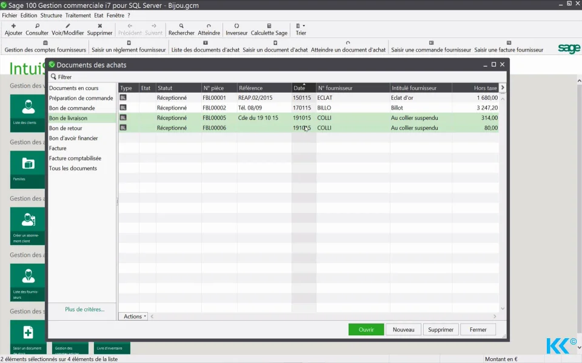Open the Fichier menu

click(x=10, y=16)
